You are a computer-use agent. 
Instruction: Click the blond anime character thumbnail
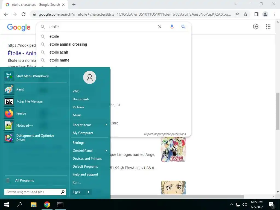click(x=173, y=188)
